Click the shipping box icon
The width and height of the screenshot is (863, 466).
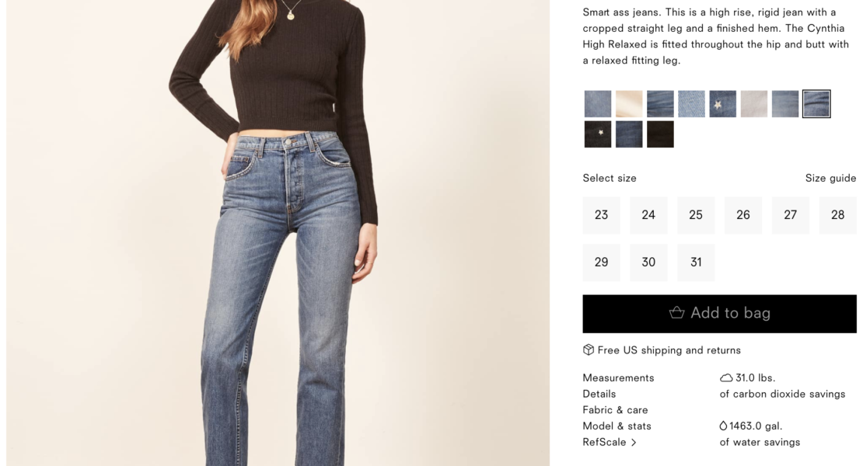pyautogui.click(x=589, y=349)
